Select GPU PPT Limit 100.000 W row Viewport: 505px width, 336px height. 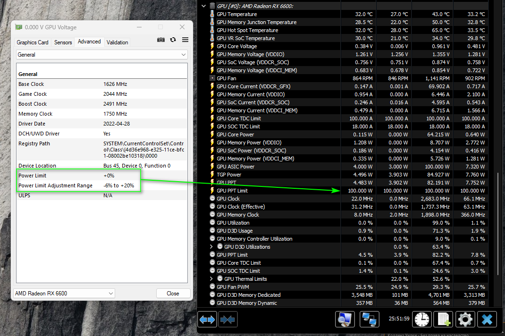[x=349, y=190]
